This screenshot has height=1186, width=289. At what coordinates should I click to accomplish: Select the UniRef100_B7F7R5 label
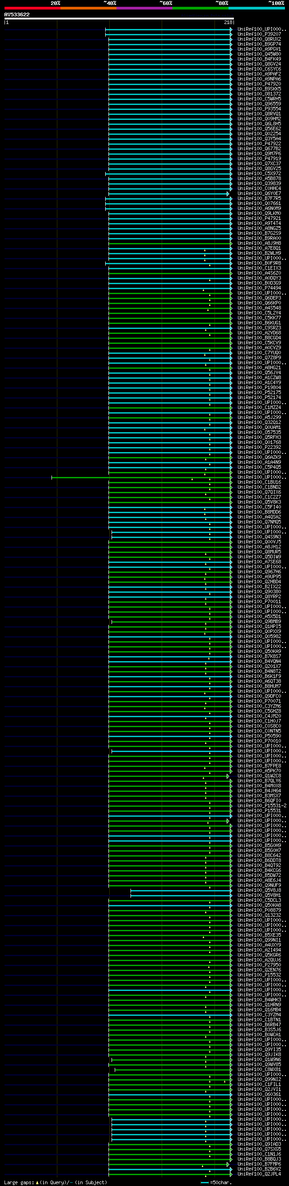tap(259, 199)
